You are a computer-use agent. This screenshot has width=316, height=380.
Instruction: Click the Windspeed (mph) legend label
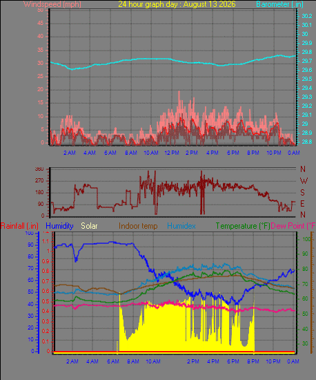point(52,4)
